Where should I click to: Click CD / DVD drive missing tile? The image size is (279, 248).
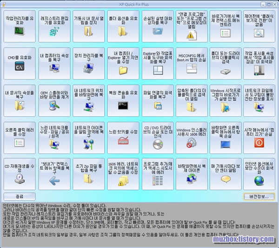[x=158, y=138]
